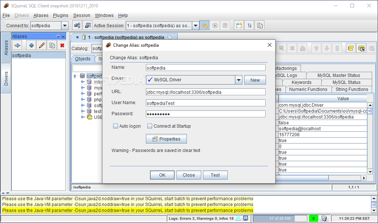
Task: Minimize the Aliases panel with the dash icon
Action: (x=63, y=36)
